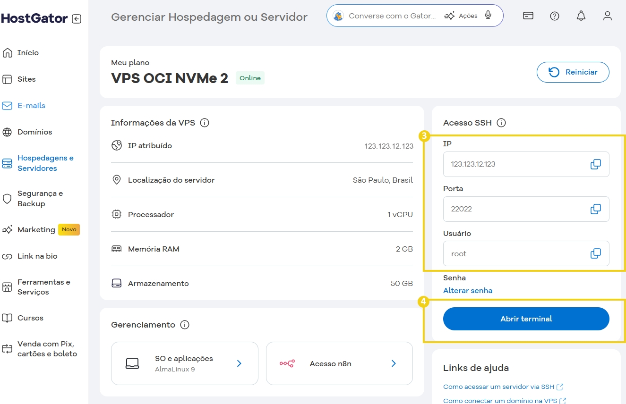Image resolution: width=626 pixels, height=404 pixels.
Task: Open the Acesso n8n panel
Action: [339, 363]
